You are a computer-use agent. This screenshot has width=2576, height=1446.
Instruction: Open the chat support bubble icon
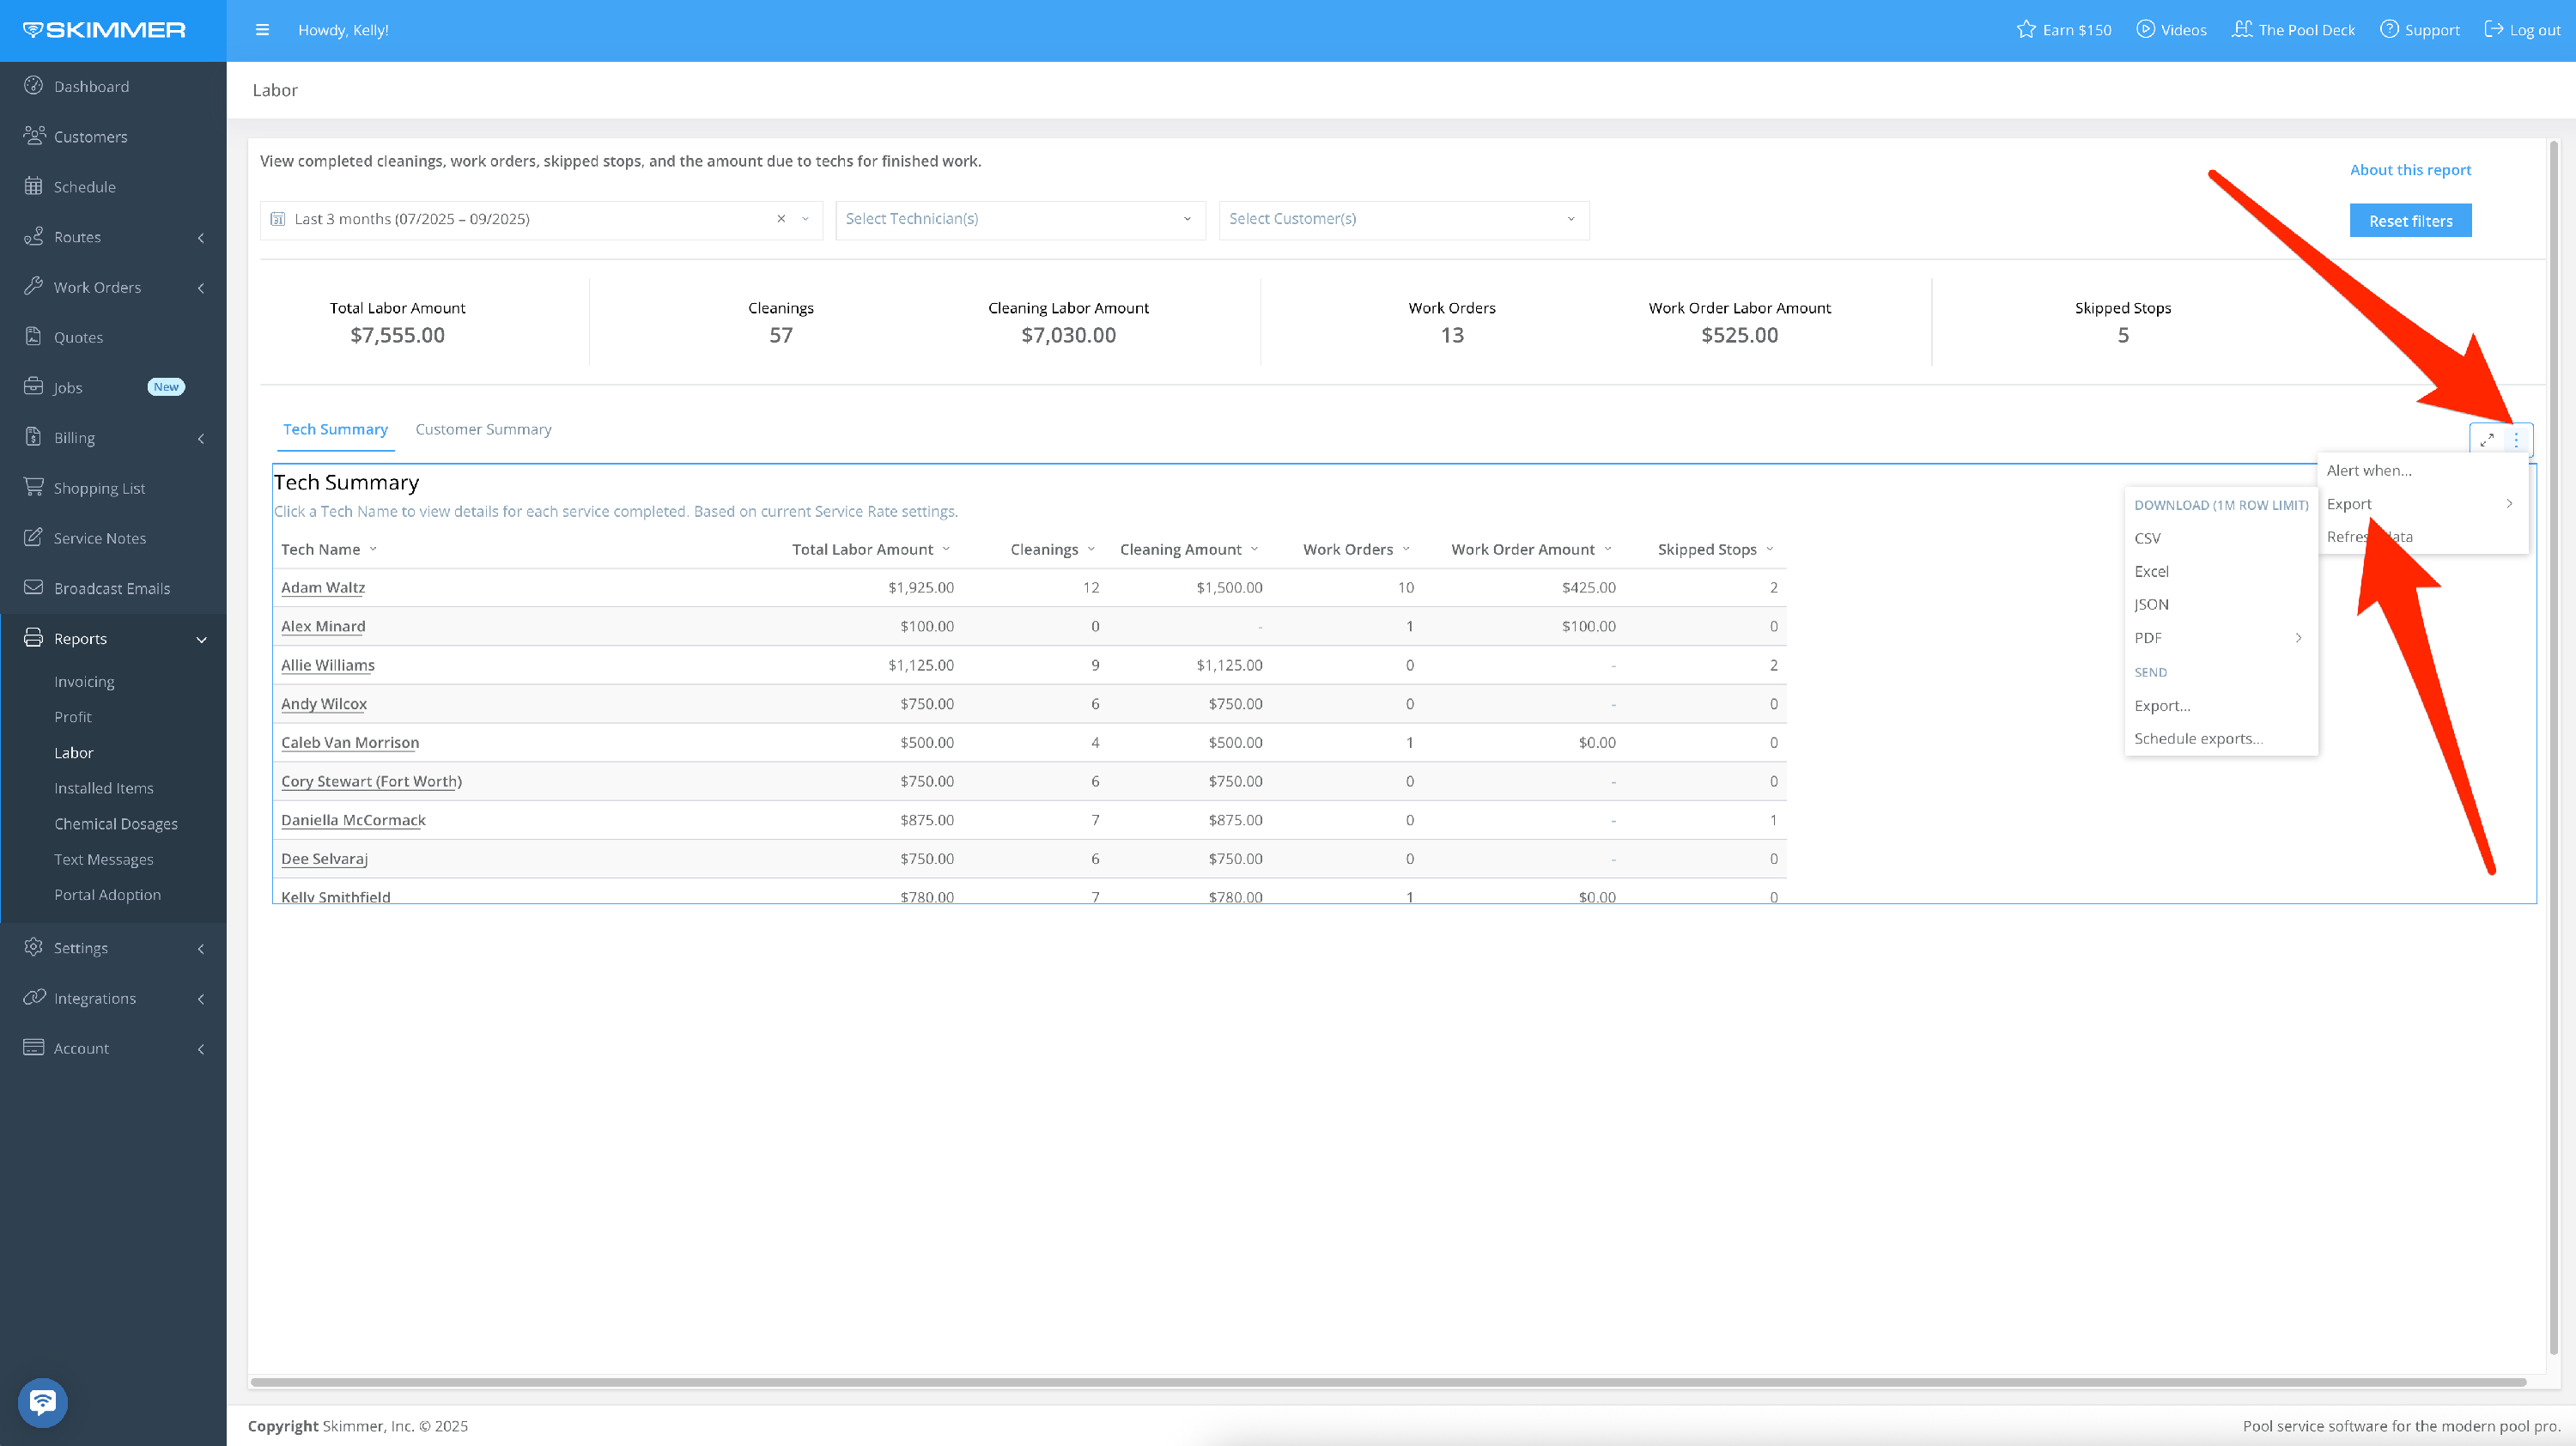[x=43, y=1402]
